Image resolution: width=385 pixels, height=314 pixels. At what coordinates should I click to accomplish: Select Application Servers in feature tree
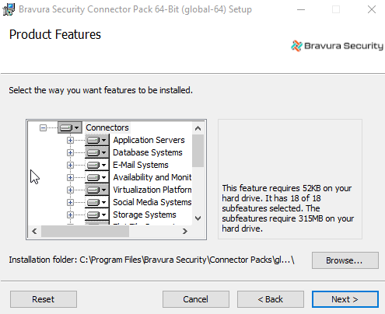tap(149, 140)
